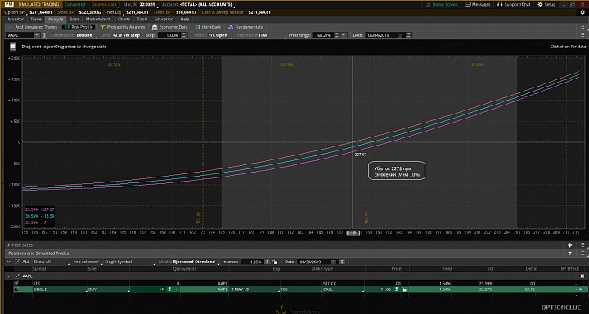Switch to the MarketWatch tab

click(98, 19)
